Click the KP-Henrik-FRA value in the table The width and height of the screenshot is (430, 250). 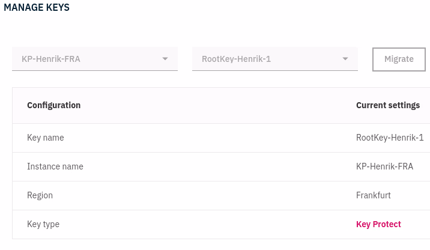coord(384,166)
